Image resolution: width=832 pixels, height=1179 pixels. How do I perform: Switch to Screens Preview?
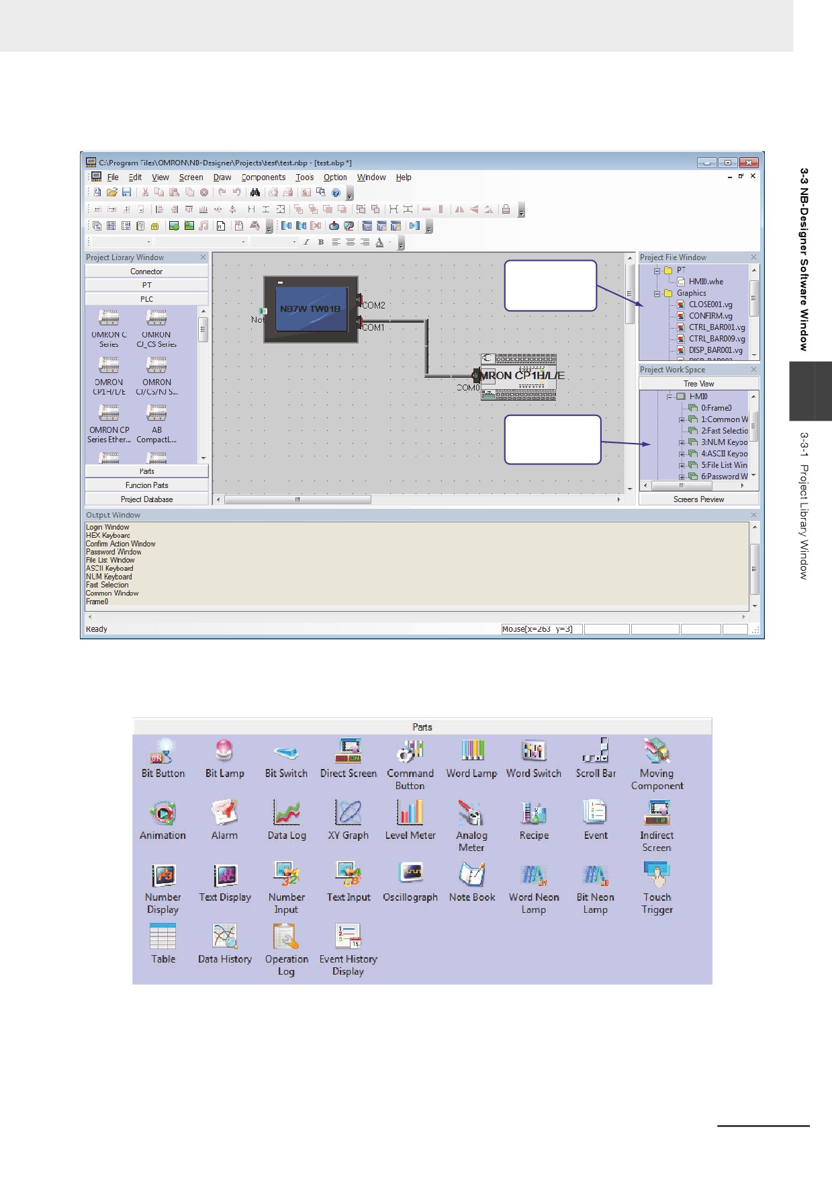[698, 499]
